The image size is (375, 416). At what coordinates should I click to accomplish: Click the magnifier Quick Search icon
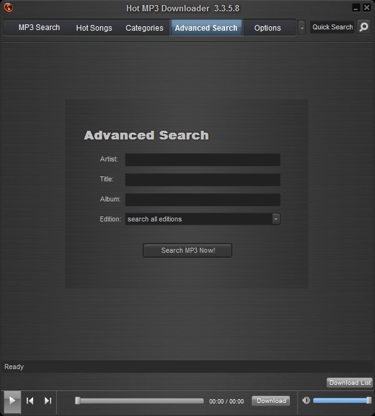pos(364,27)
